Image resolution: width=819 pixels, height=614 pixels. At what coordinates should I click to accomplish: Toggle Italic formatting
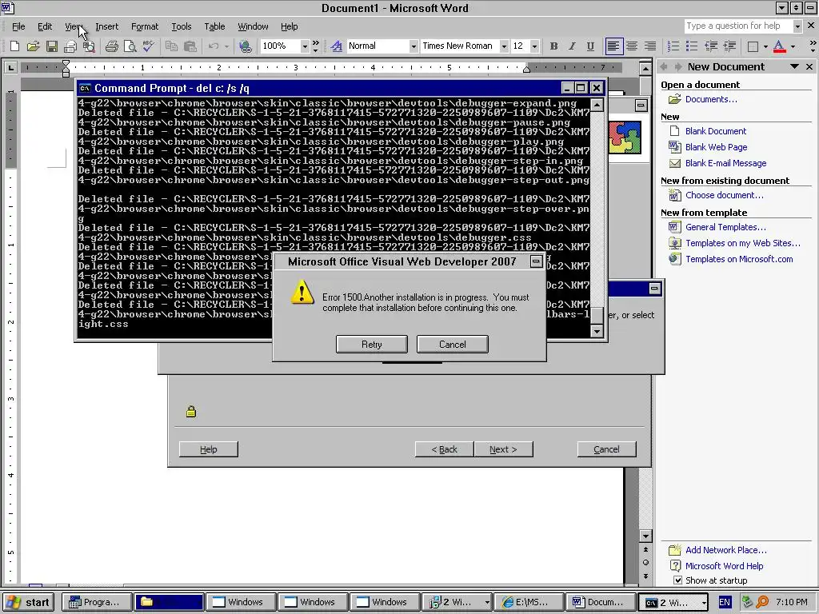[572, 46]
